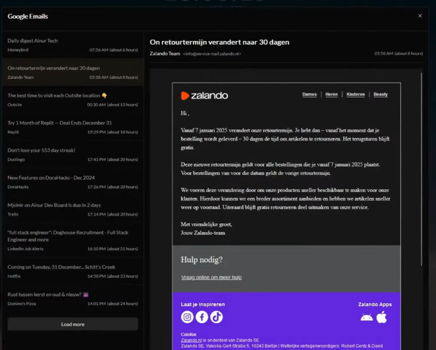The image size is (436, 350).
Task: Open the Heren link in email header
Action: click(332, 94)
